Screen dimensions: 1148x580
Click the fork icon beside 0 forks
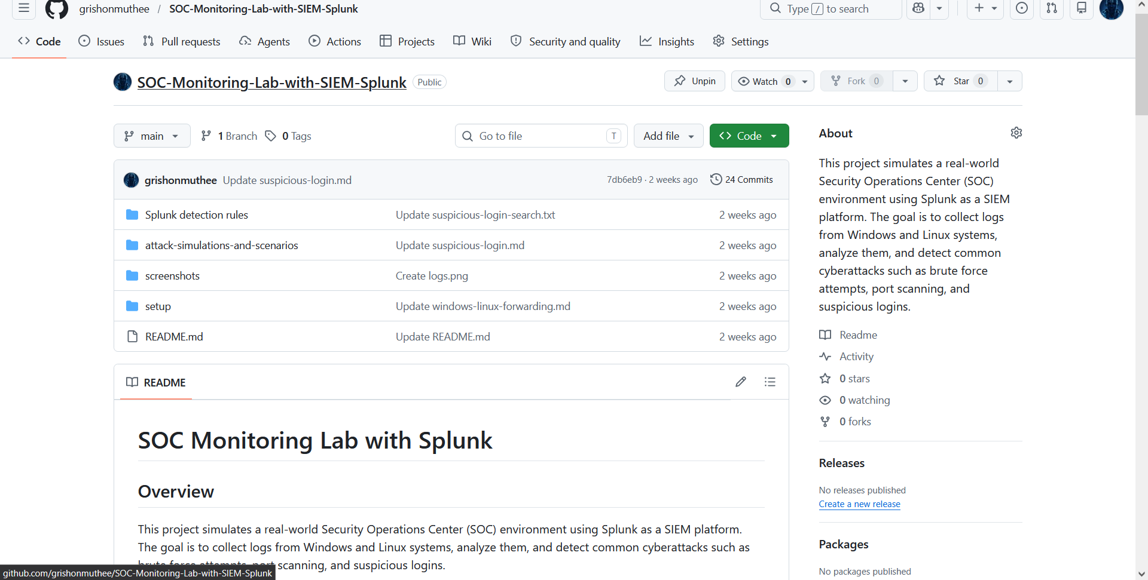point(825,422)
